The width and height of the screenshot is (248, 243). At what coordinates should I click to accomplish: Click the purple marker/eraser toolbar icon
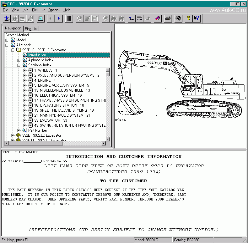coord(158,18)
